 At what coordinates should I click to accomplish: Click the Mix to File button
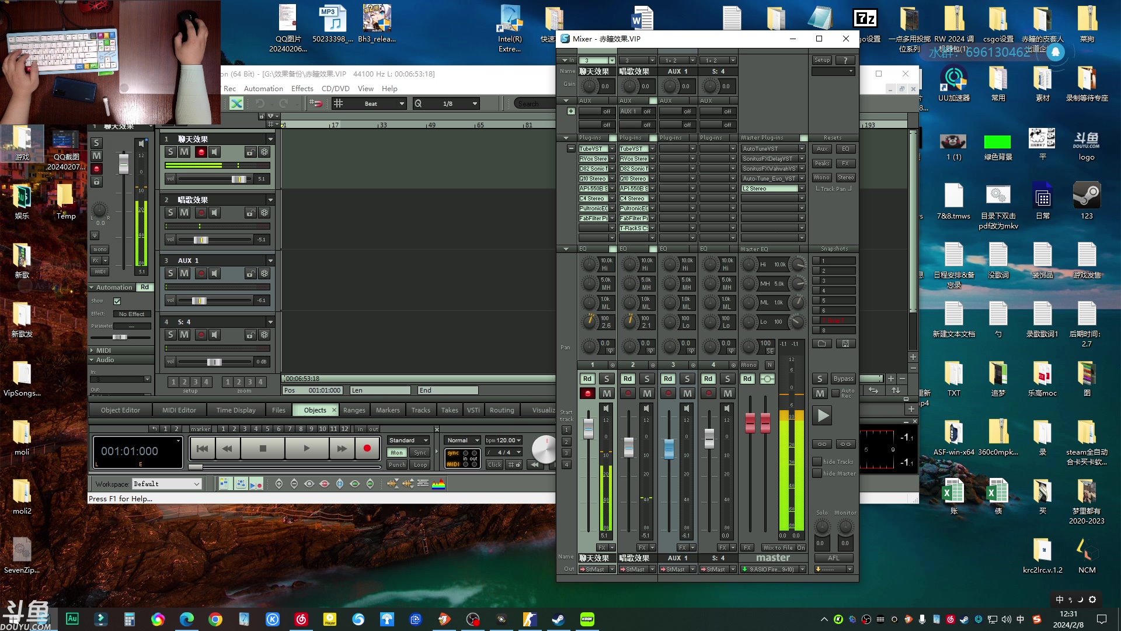[778, 547]
